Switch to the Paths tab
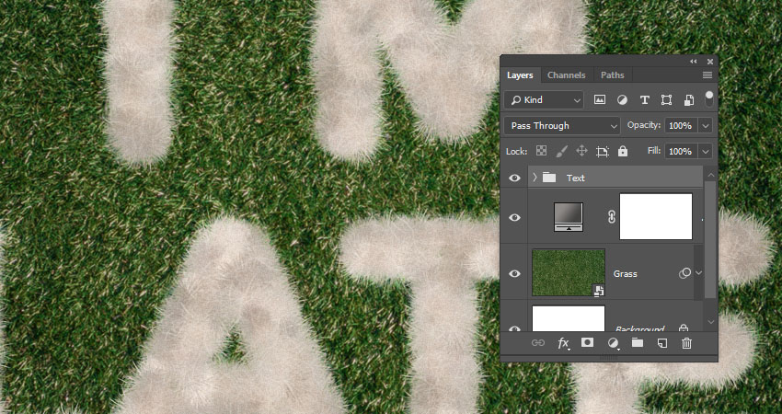Image resolution: width=782 pixels, height=414 pixels. tap(613, 75)
